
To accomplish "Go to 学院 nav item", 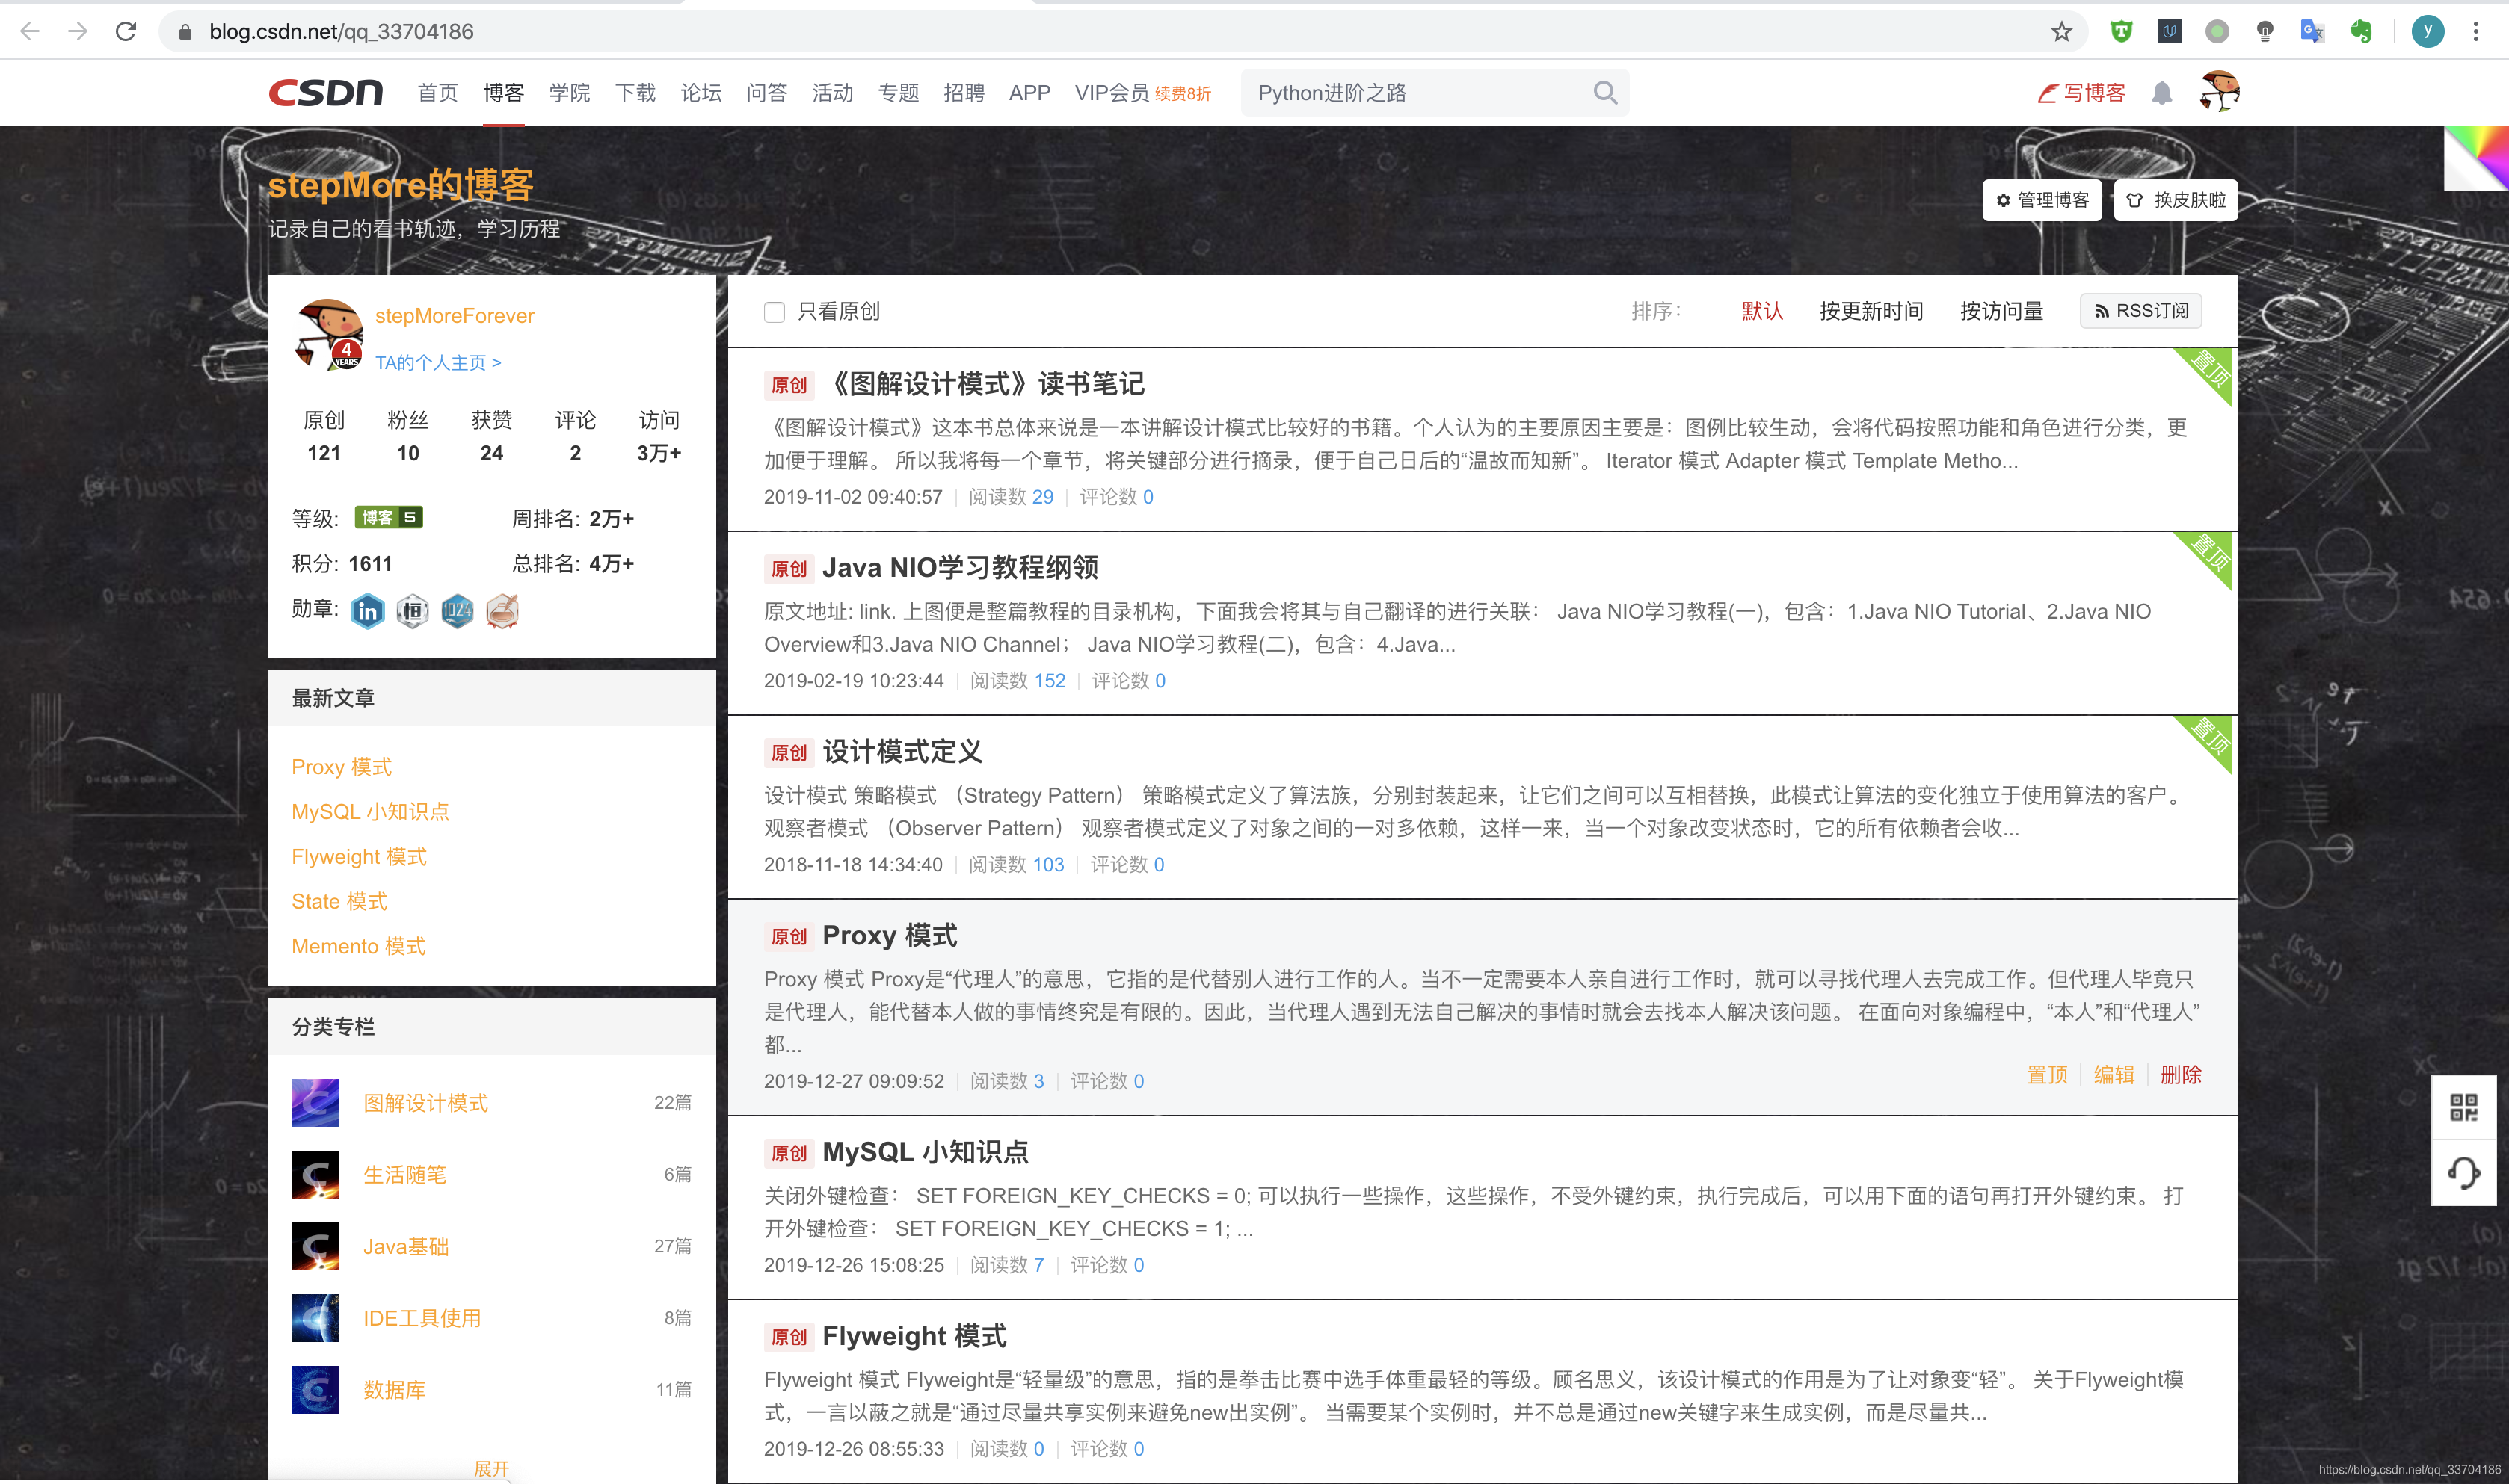I will pos(569,93).
